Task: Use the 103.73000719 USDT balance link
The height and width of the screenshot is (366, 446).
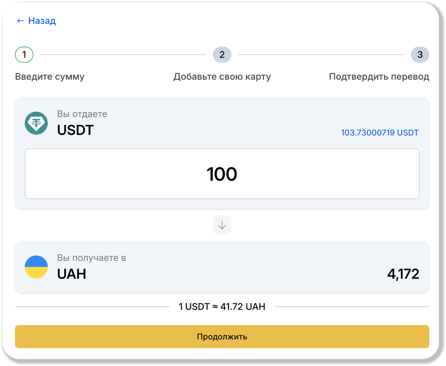Action: tap(380, 132)
